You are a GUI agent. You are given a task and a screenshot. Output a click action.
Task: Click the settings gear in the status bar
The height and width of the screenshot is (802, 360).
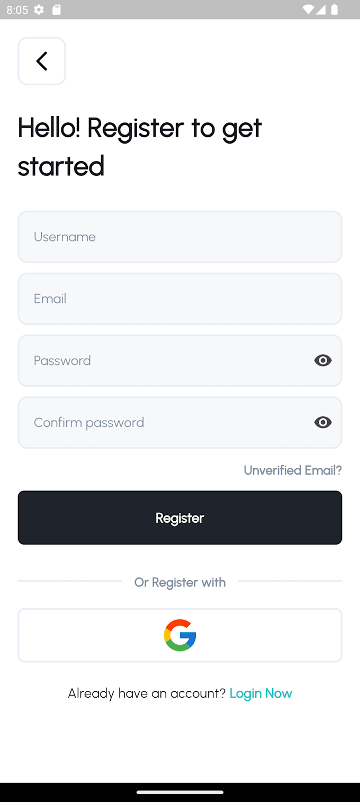pos(39,9)
